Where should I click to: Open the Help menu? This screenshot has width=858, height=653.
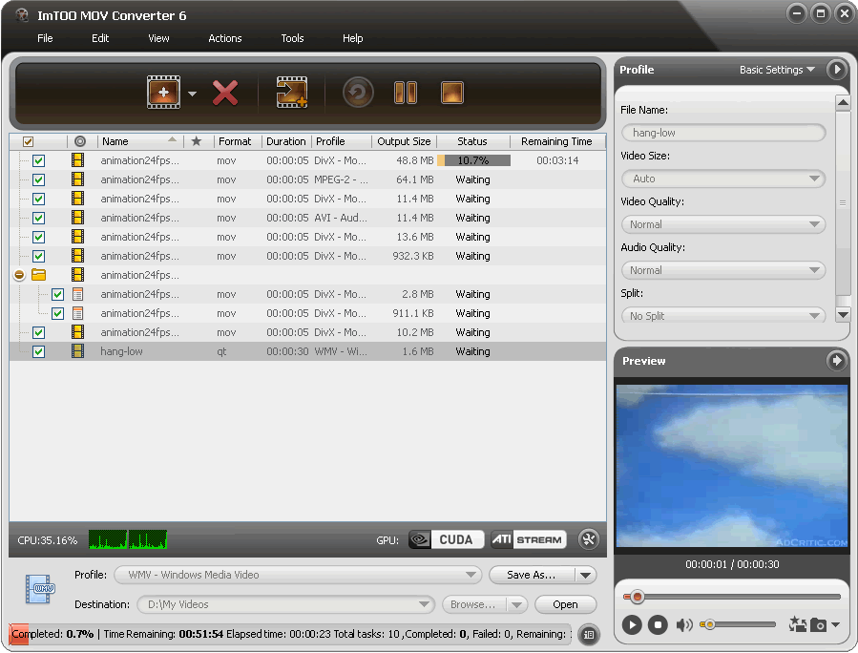(352, 38)
